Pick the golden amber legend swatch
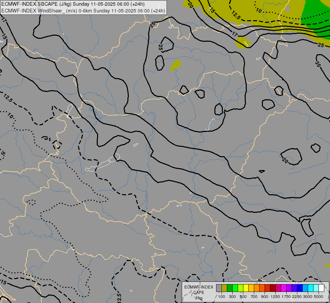Screen dimensions: 330x303 coord(251,288)
